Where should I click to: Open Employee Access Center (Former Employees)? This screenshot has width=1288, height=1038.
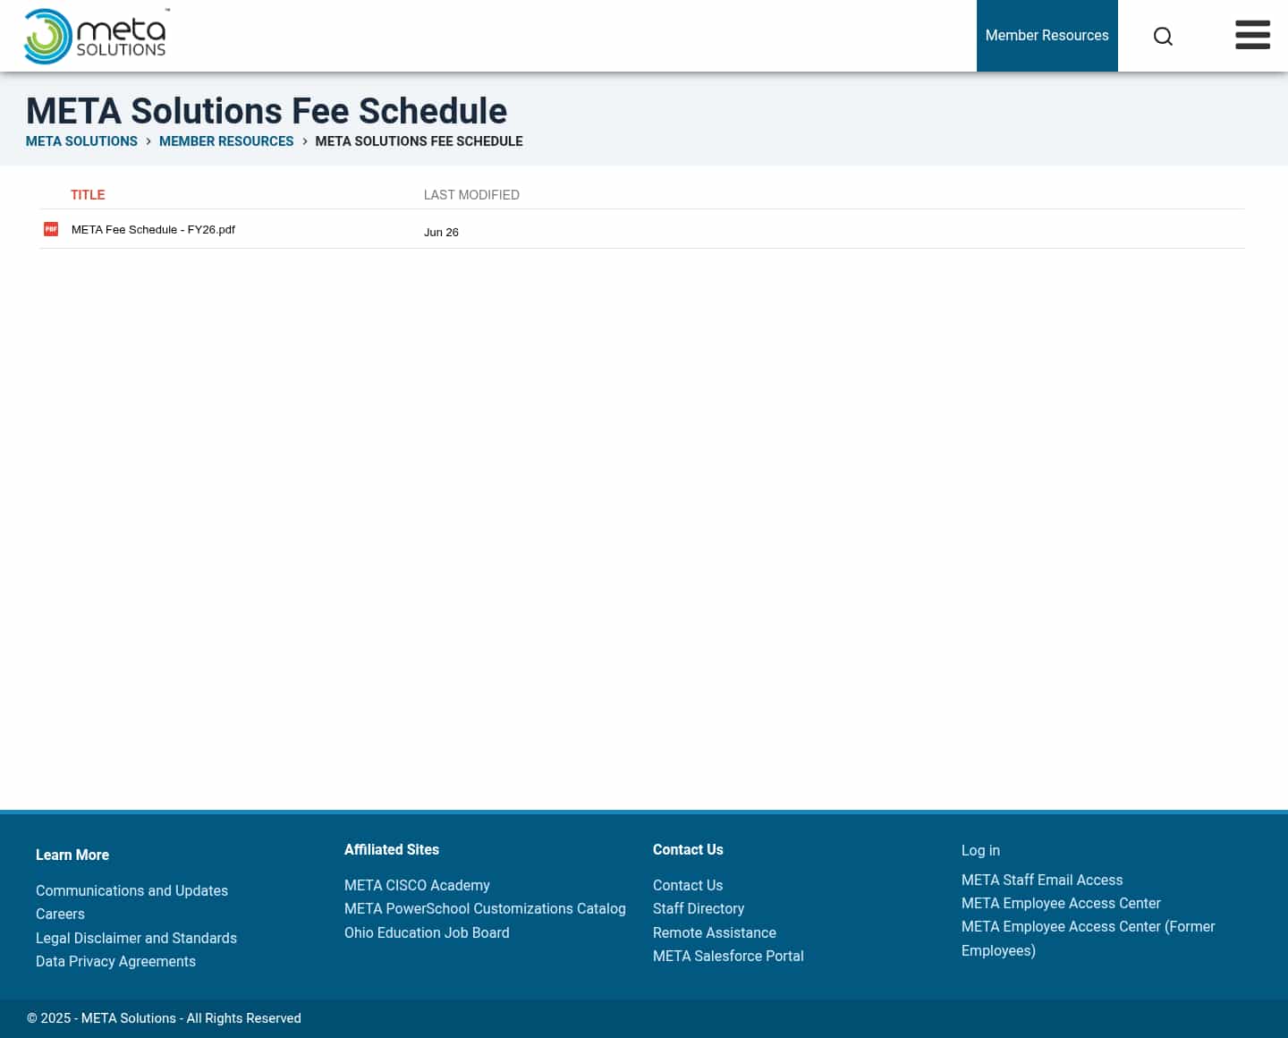click(x=1089, y=939)
